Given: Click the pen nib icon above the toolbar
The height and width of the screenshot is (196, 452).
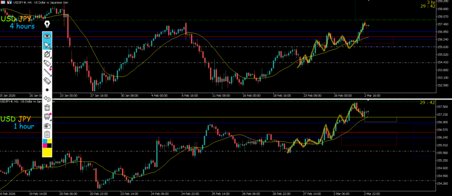Looking at the screenshot, I should coord(46,23).
